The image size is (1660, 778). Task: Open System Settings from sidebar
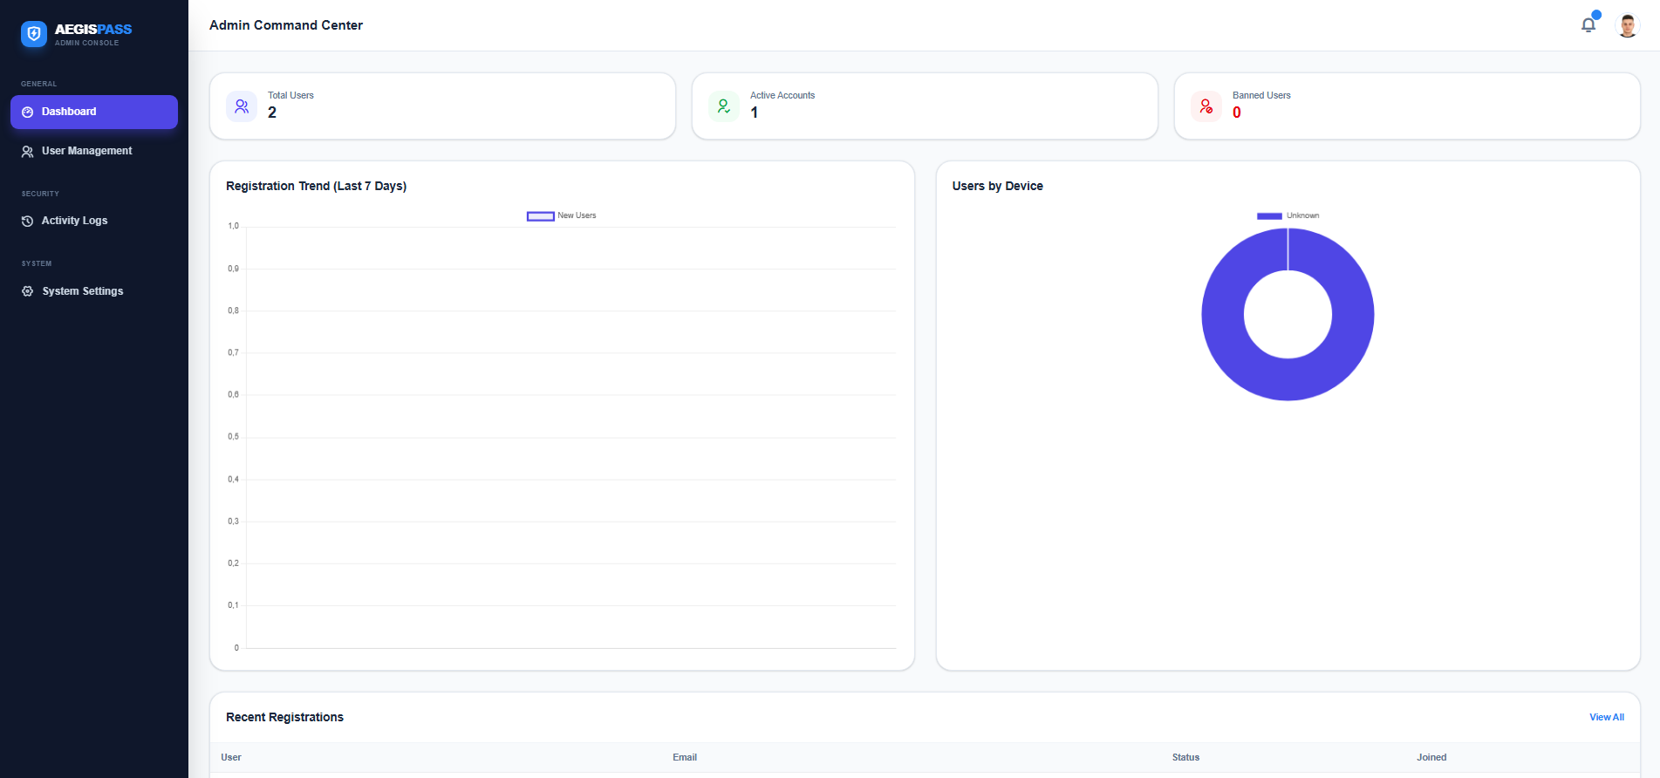[x=82, y=291]
